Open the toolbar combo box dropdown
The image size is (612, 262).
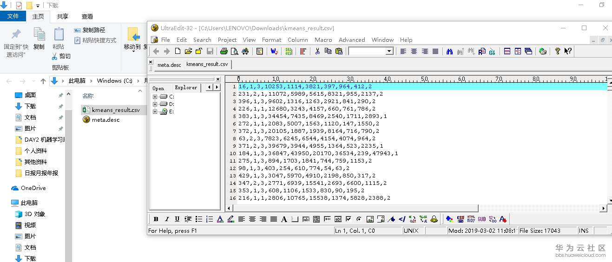pyautogui.click(x=389, y=51)
